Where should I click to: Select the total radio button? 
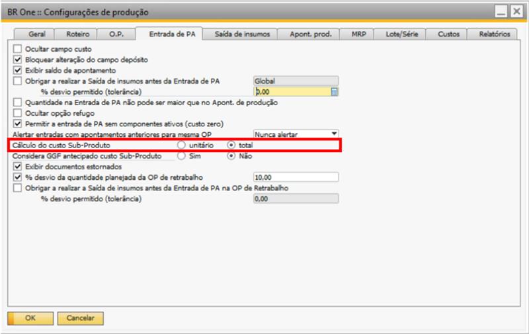[231, 145]
